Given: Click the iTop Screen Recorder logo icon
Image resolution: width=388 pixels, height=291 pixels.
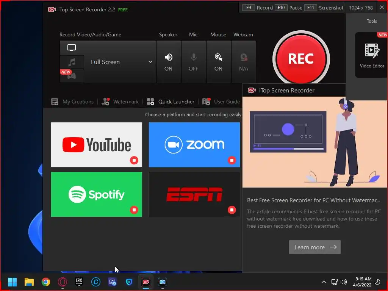Looking at the screenshot, I should [x=52, y=9].
